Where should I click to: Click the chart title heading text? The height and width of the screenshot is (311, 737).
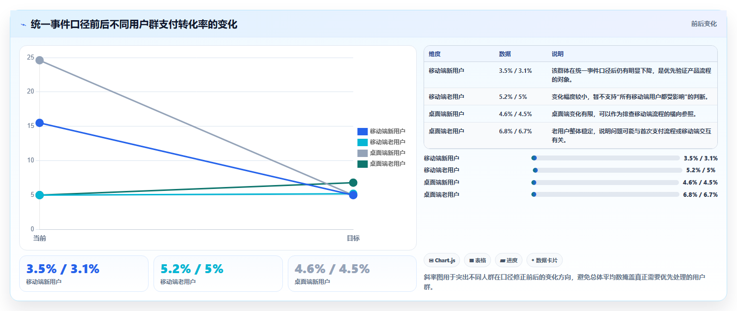(134, 24)
